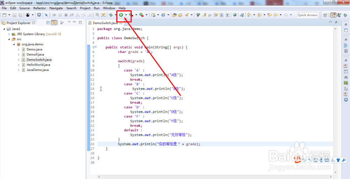Toggle code folding at line 5

pos(96,47)
